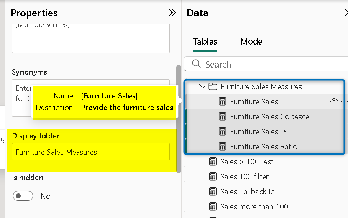Click the Sales more than 100 icon

click(x=213, y=207)
